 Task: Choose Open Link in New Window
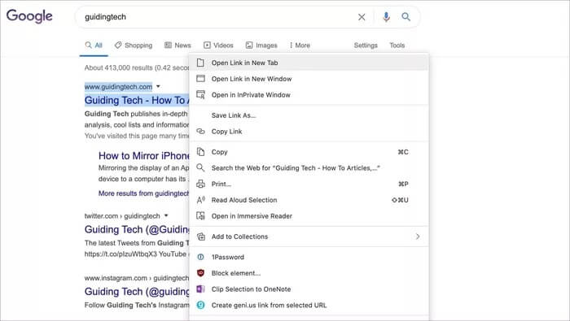click(309, 79)
